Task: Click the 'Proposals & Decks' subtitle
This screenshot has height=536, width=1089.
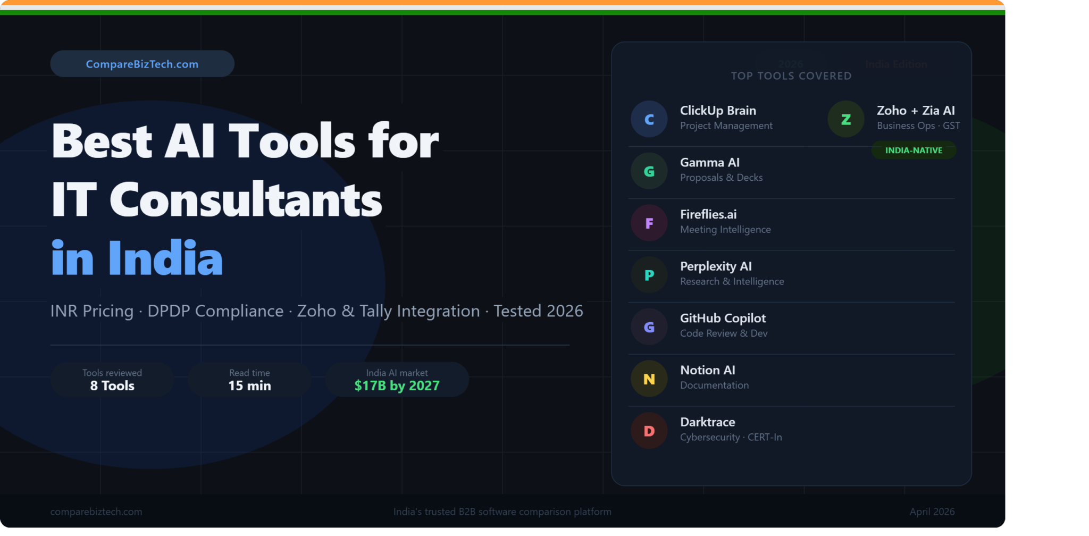Action: (722, 178)
